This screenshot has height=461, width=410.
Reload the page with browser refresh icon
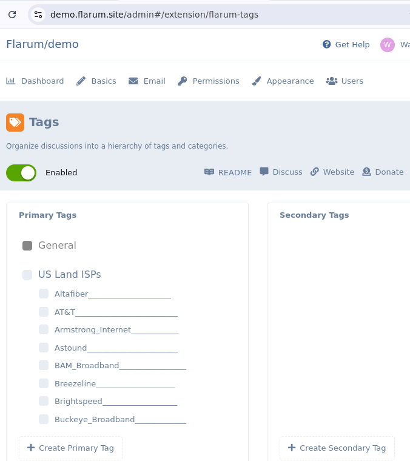coord(12,15)
